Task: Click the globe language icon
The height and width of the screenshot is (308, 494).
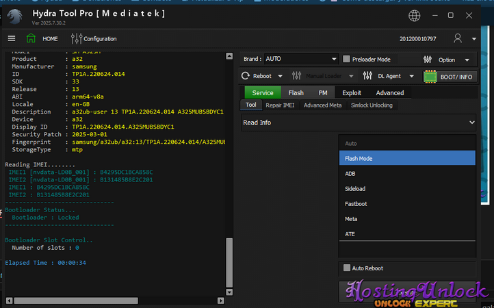Action: (415, 15)
